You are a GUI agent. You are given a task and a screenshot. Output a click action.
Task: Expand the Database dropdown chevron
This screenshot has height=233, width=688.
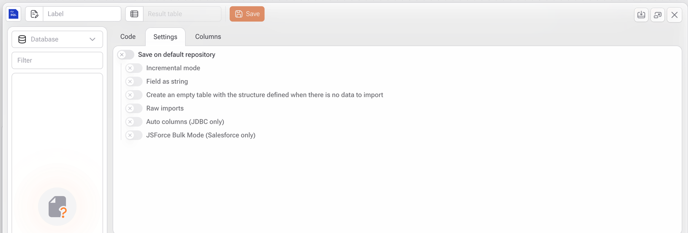pos(93,39)
